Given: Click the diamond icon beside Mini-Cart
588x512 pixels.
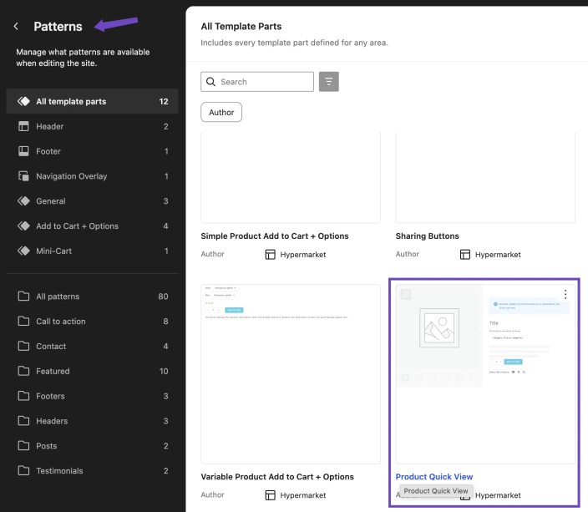Looking at the screenshot, I should pos(23,251).
